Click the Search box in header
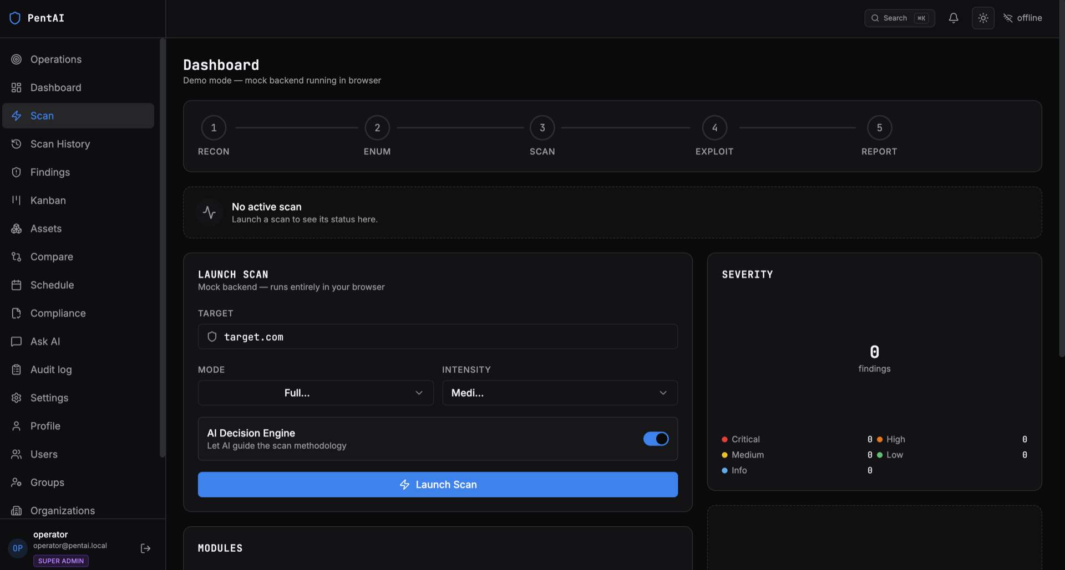 [899, 18]
